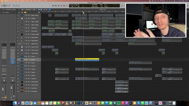The height and width of the screenshot is (106, 189).
Task: Open WhatsApp from the Dock
Action: point(142,103)
